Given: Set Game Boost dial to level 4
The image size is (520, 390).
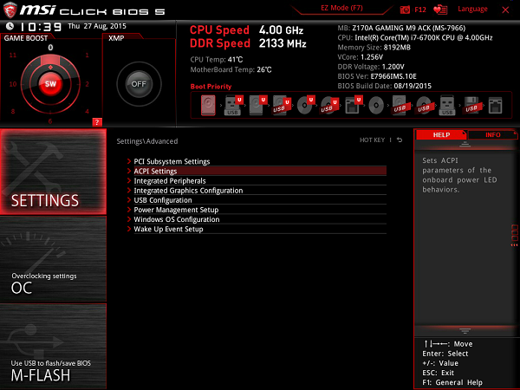Looking at the screenshot, I should (87, 112).
